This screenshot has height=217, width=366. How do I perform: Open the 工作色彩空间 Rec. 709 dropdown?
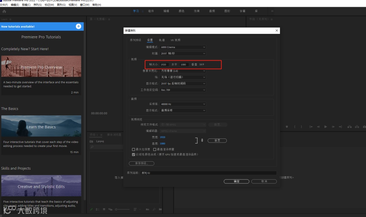(x=183, y=90)
